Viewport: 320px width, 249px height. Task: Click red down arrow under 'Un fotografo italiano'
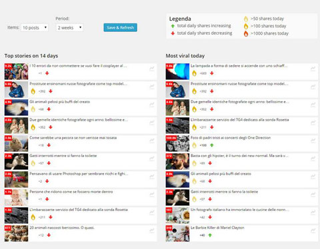(x=210, y=217)
